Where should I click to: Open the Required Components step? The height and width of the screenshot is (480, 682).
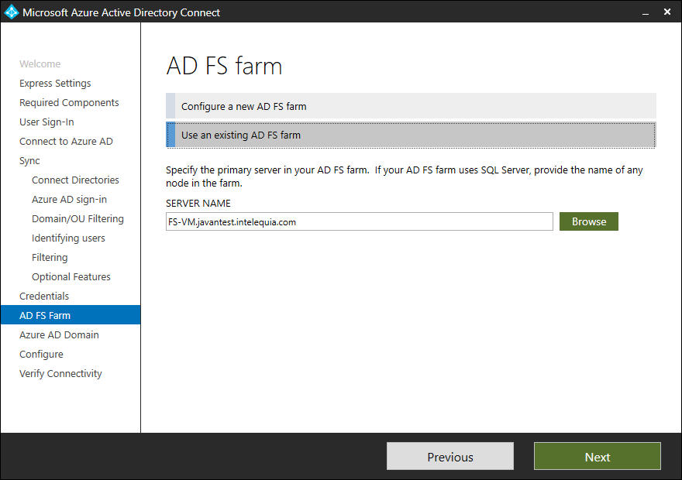[x=69, y=102]
